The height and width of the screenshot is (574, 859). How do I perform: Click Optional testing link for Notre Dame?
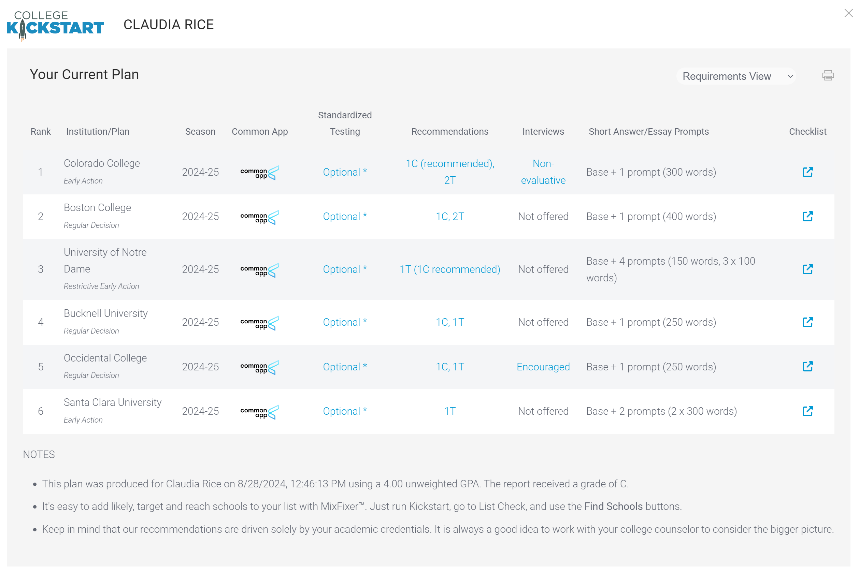pos(345,269)
